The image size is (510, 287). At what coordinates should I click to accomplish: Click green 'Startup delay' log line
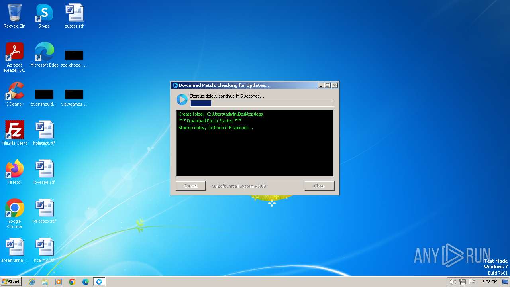click(x=216, y=128)
